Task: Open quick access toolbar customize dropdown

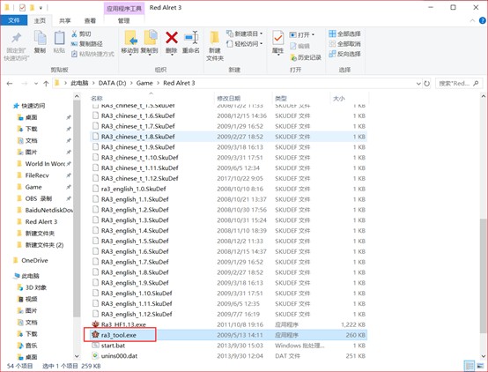Action: [x=41, y=7]
